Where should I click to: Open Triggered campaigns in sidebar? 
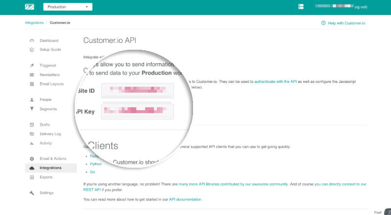pyautogui.click(x=47, y=66)
